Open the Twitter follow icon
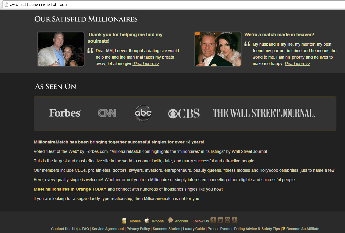345x233 pixels. 220,220
